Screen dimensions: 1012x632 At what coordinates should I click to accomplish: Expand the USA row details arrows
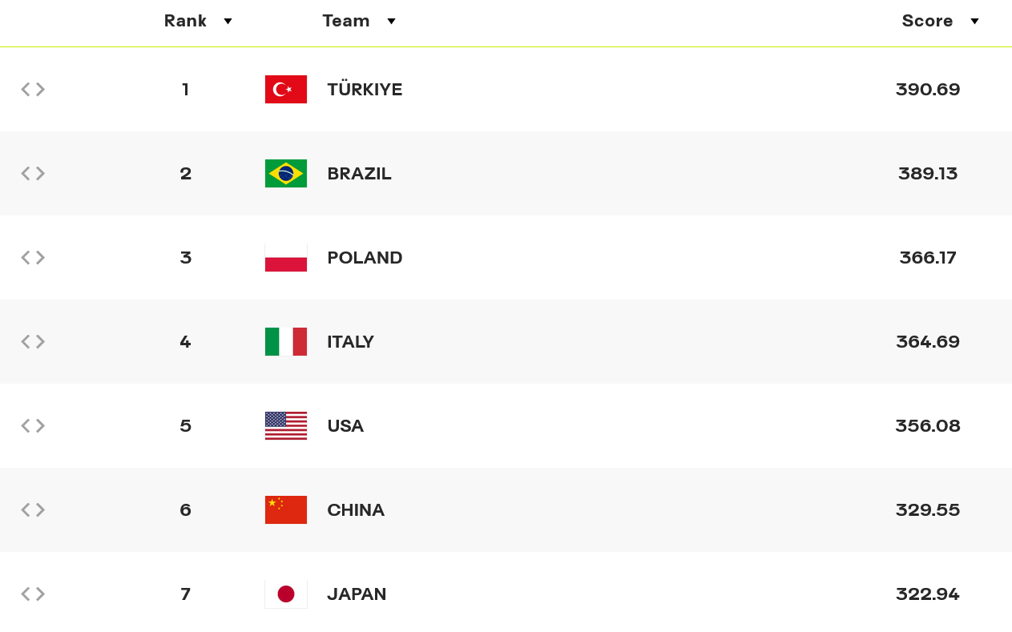(x=33, y=425)
